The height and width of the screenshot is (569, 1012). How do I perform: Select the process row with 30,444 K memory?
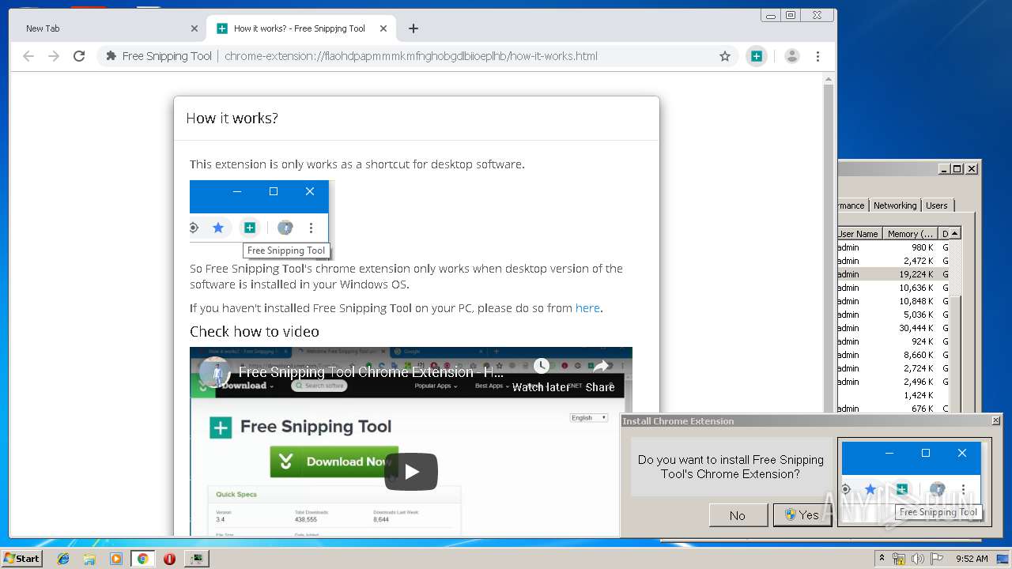pyautogui.click(x=893, y=328)
